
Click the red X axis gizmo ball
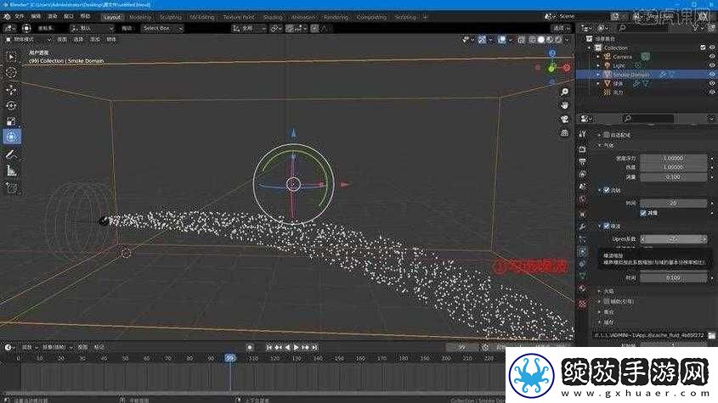[x=567, y=68]
